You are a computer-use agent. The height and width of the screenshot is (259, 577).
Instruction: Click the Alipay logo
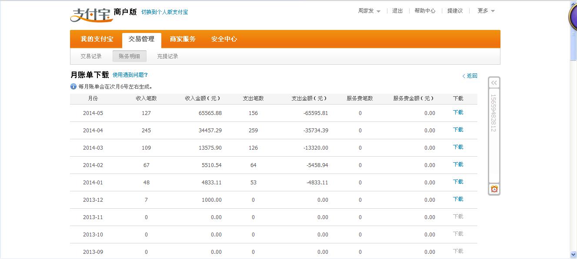89,14
